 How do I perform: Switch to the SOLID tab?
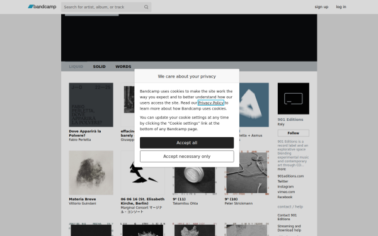click(x=100, y=67)
